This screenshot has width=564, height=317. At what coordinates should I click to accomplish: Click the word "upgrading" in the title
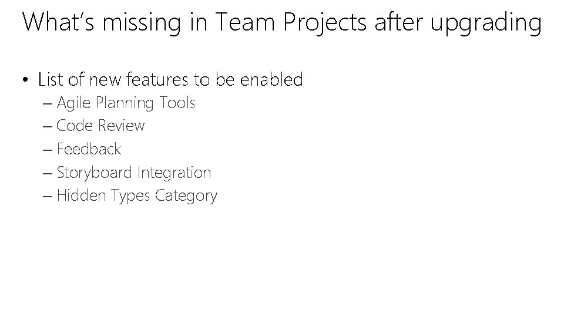click(486, 23)
